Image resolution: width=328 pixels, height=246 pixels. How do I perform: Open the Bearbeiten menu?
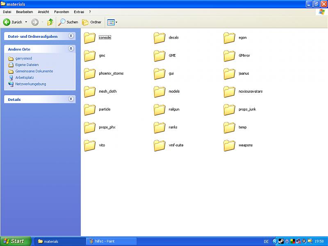tap(24, 12)
